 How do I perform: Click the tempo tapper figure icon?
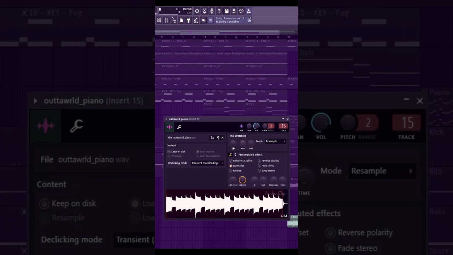196,20
